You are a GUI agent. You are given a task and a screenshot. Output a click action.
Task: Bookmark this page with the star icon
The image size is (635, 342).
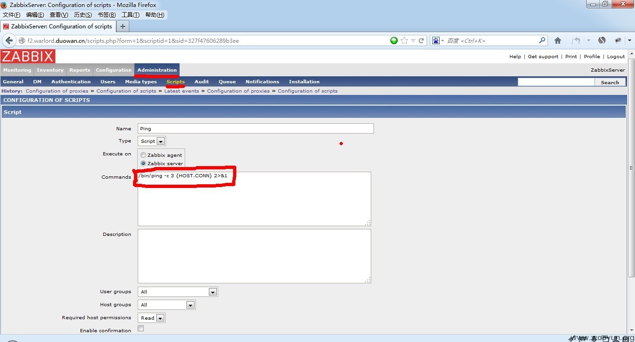click(x=404, y=40)
